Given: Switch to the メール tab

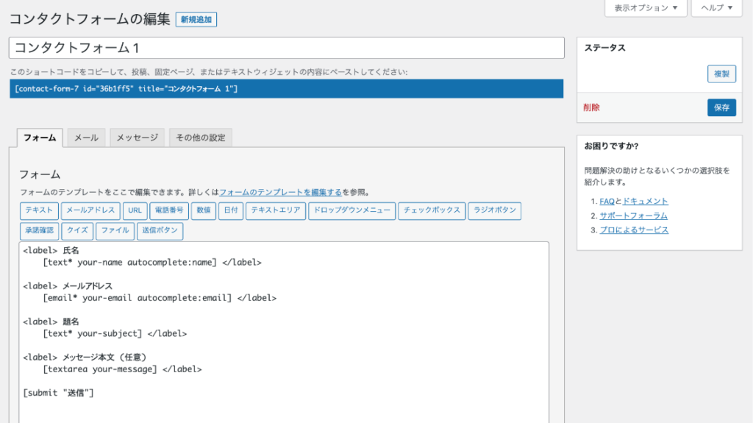Looking at the screenshot, I should pos(86,138).
